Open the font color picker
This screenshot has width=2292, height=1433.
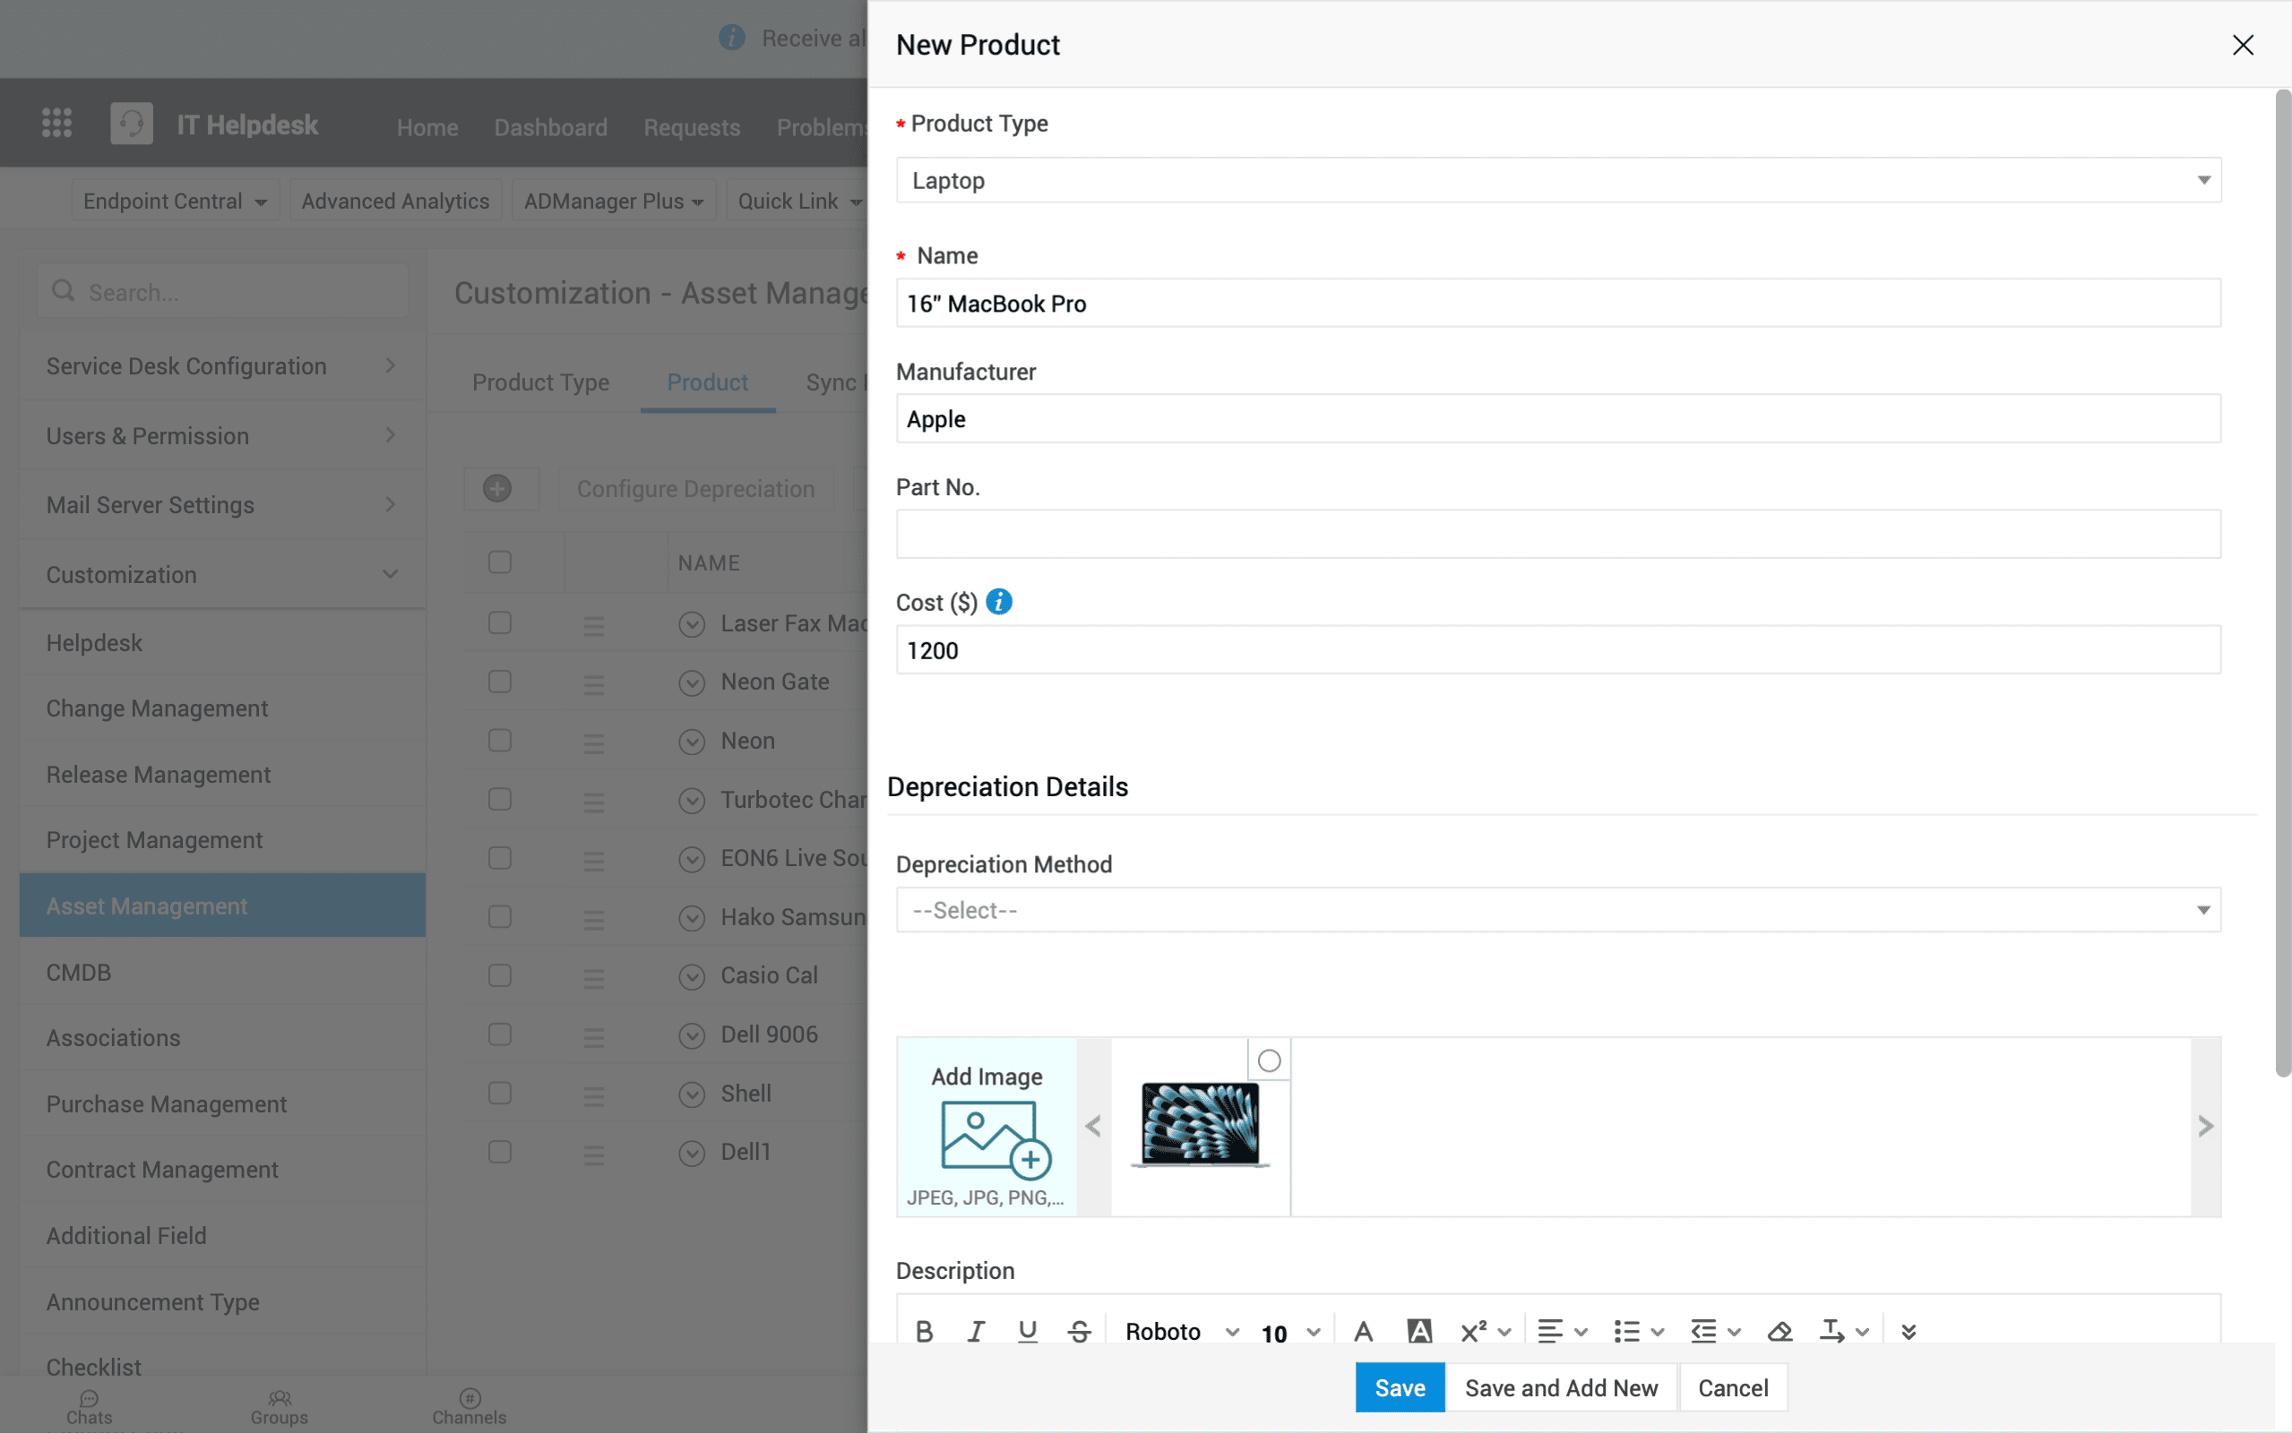click(1363, 1332)
